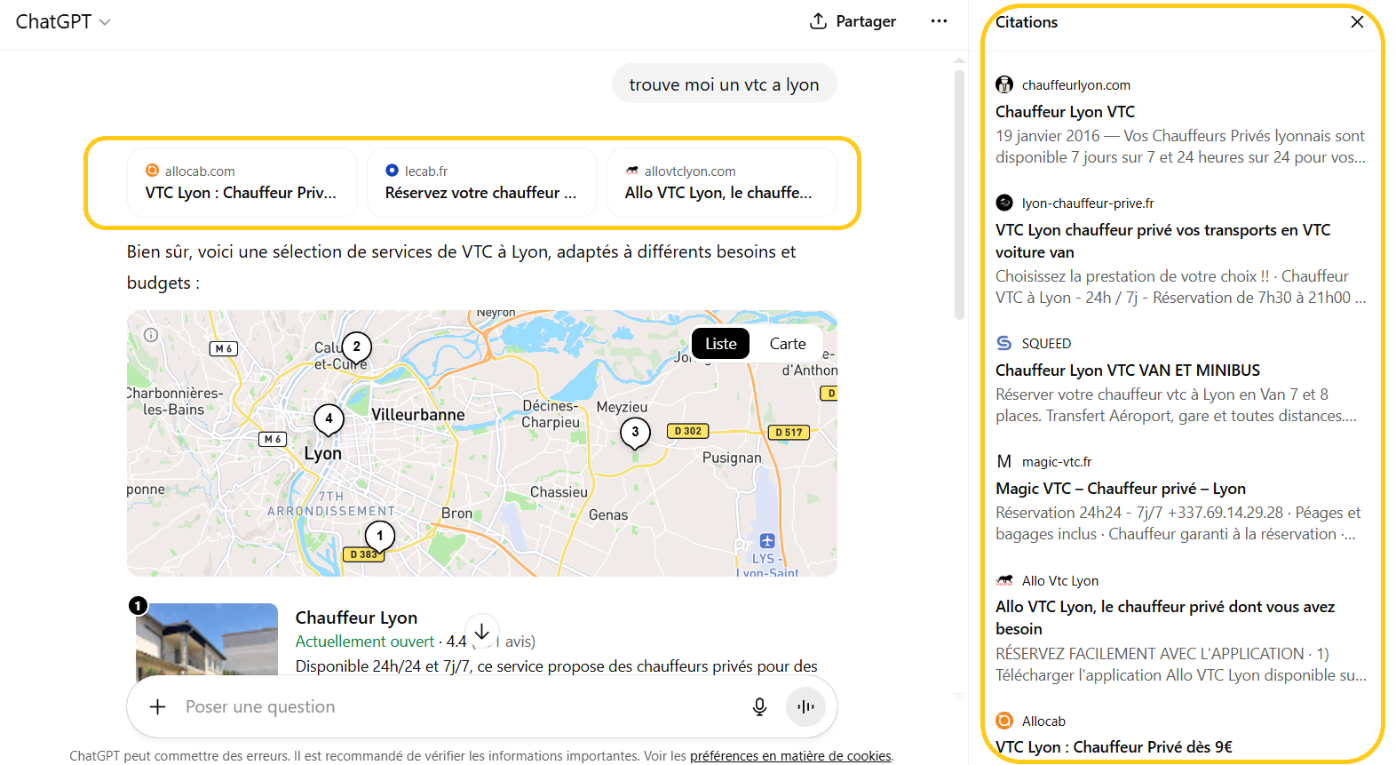Open the Chauffeur Lyon listing title
This screenshot has height=765, width=1396.
click(x=356, y=618)
